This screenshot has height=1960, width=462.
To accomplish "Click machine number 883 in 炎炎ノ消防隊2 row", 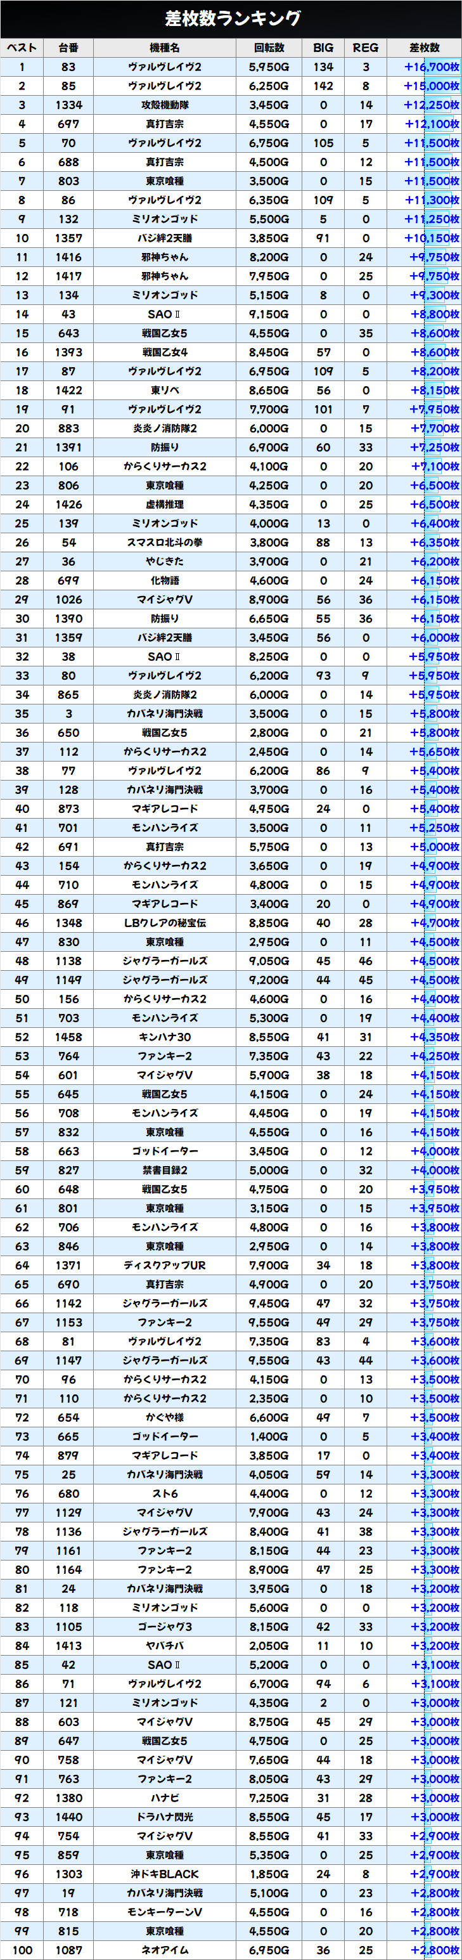I will coord(68,429).
